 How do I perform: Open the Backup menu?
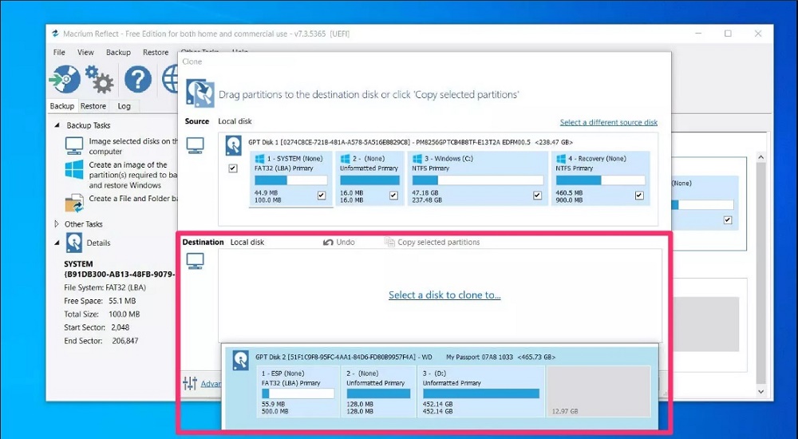(x=118, y=53)
